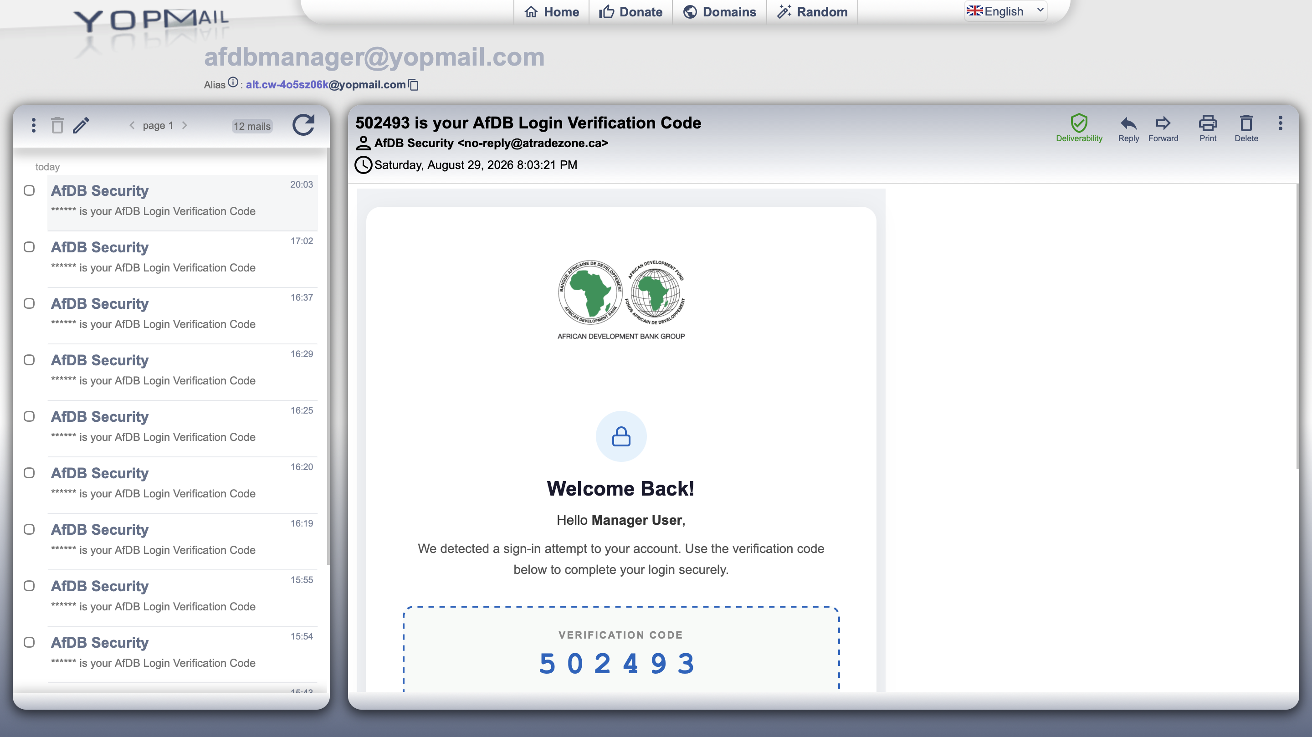This screenshot has width=1312, height=737.
Task: Open inbox options three-dot menu
Action: (x=34, y=125)
